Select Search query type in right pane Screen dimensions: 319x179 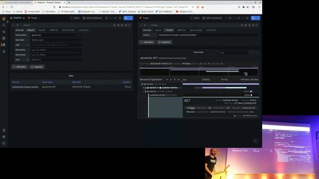(159, 30)
